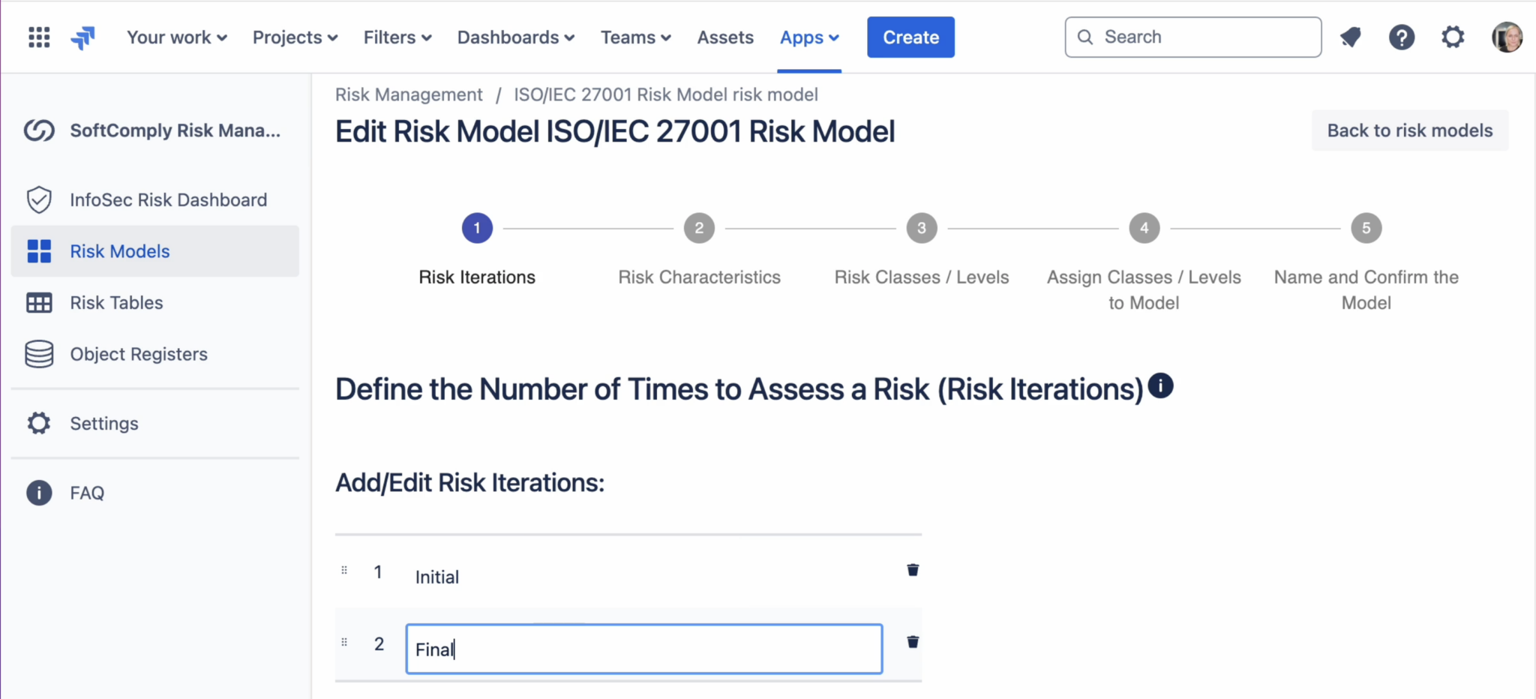Open notifications via the bell icon
Screen dimensions: 1536x699
tap(1350, 37)
